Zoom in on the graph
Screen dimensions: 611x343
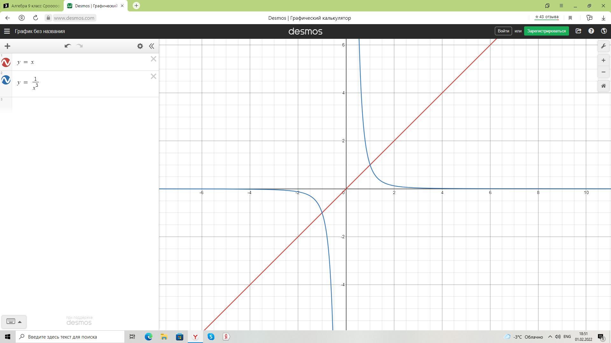(x=603, y=60)
